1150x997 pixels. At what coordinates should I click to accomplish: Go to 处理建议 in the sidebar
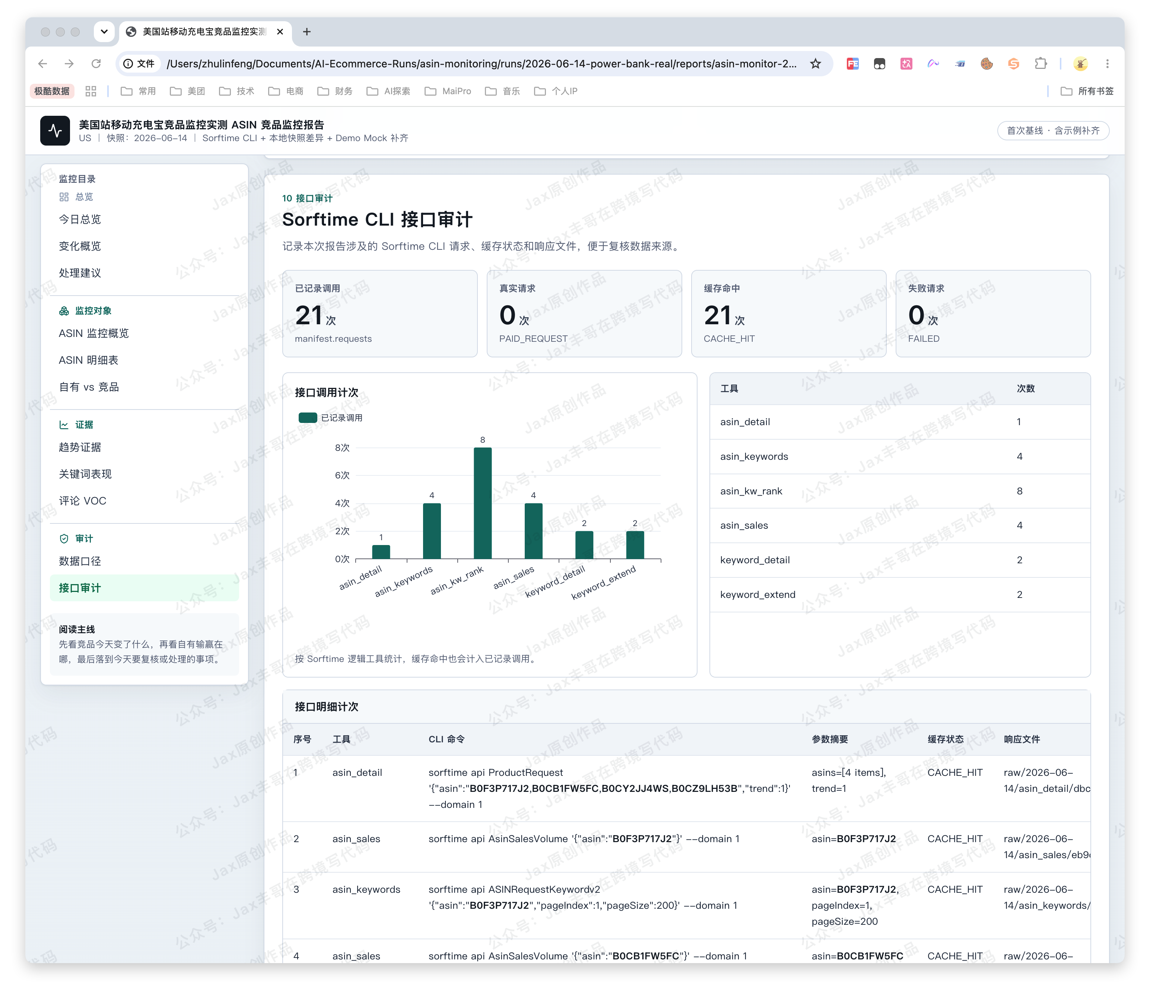(x=144, y=273)
